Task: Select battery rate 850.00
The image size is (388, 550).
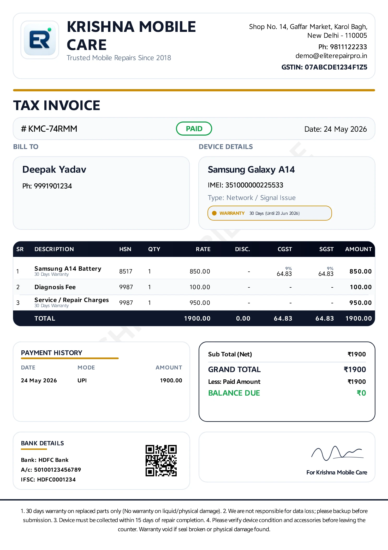Action: tap(200, 271)
